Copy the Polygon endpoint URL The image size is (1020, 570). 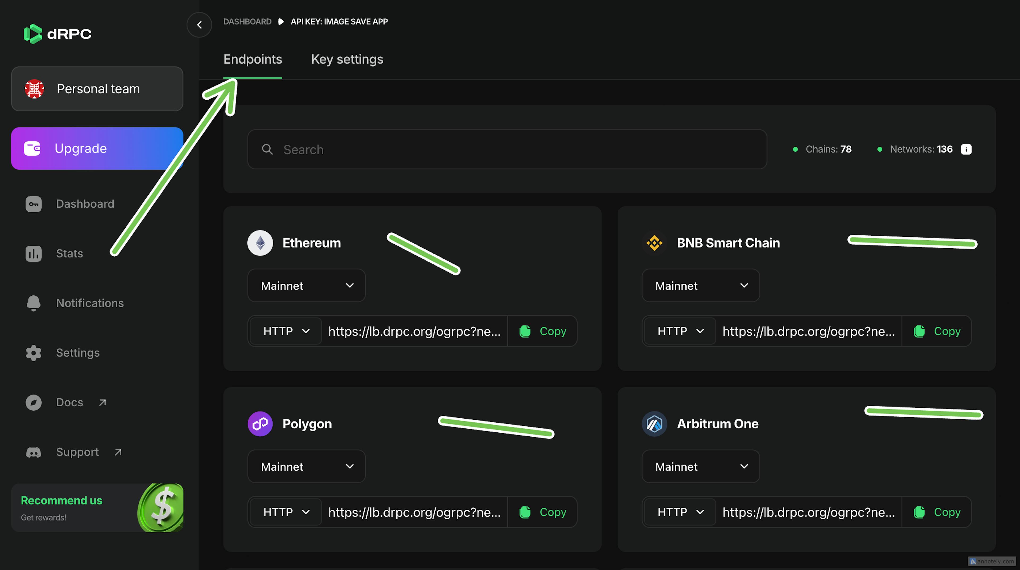point(542,512)
